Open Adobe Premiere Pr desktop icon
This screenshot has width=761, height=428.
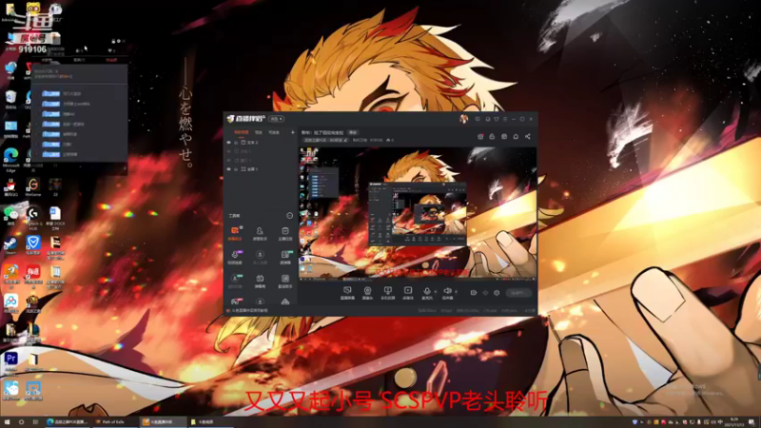(10, 361)
